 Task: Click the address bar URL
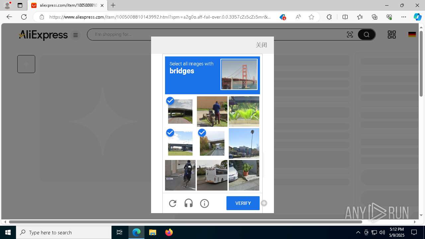point(160,17)
